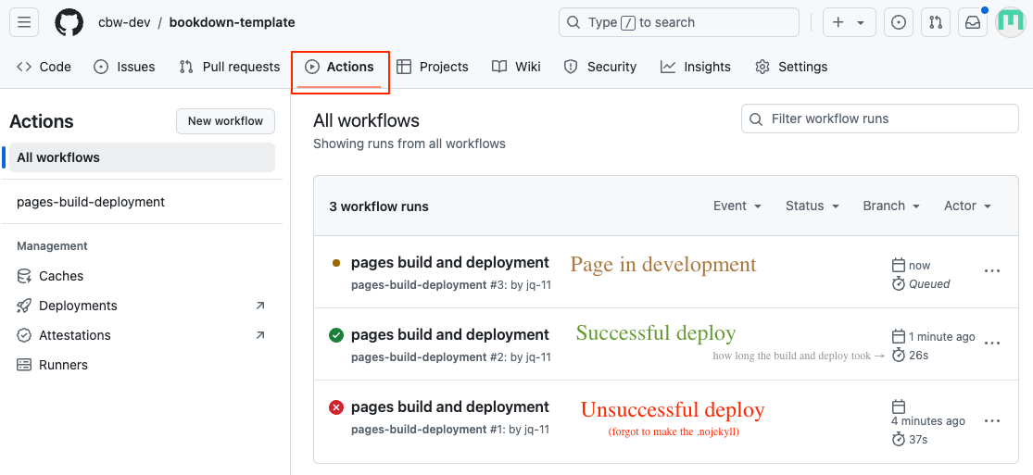Click the 'Type / to search' box
The image size is (1033, 475).
[678, 22]
